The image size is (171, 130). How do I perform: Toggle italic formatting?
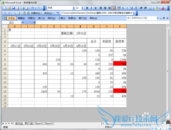pyautogui.click(x=91, y=8)
